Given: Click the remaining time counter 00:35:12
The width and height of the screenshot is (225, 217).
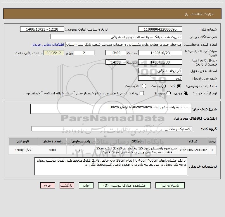Looking at the screenshot, I should (54, 53).
